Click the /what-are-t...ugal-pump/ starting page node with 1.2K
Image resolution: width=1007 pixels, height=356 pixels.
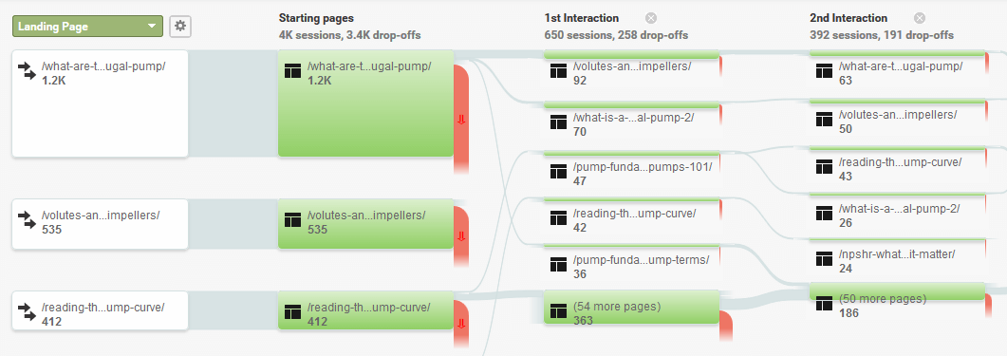pos(366,103)
